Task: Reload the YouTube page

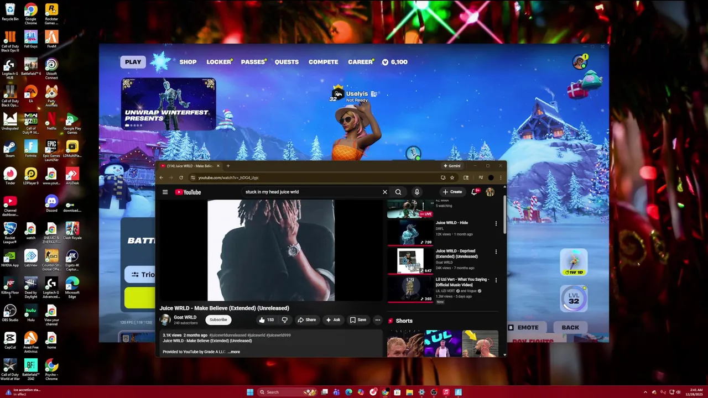Action: tap(181, 177)
